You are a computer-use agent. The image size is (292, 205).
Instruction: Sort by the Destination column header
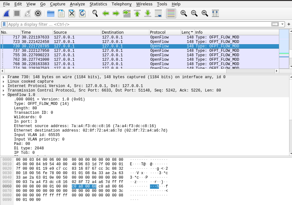click(x=125, y=32)
